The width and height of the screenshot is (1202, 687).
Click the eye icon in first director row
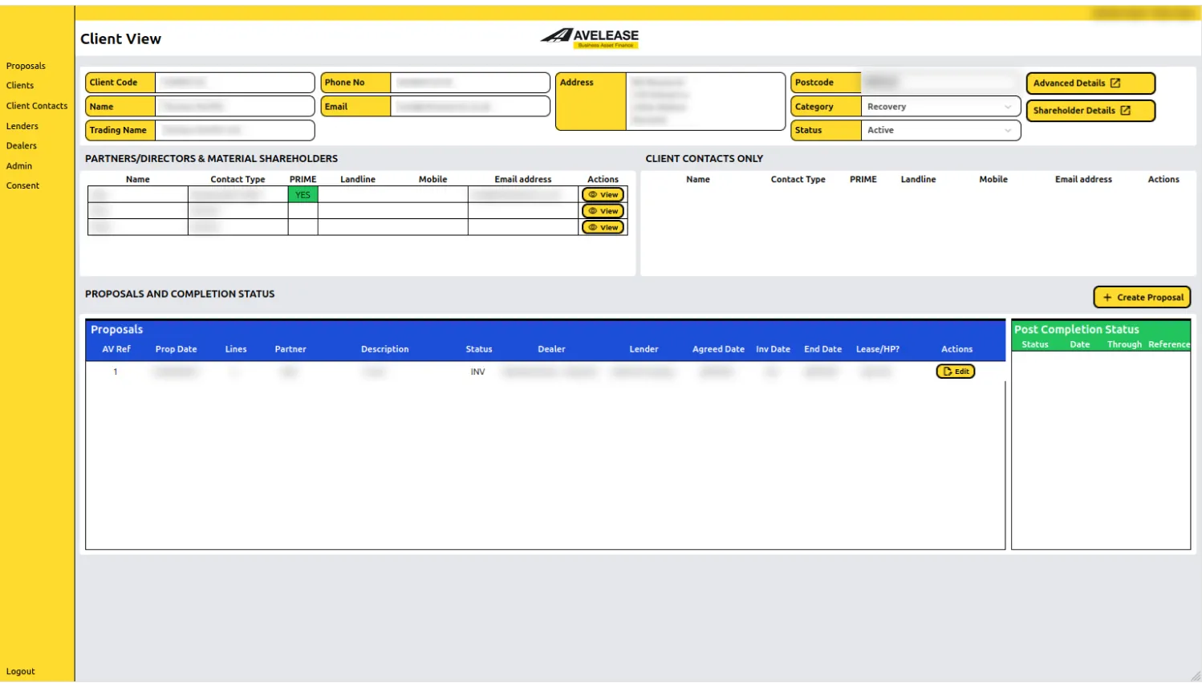(x=593, y=195)
